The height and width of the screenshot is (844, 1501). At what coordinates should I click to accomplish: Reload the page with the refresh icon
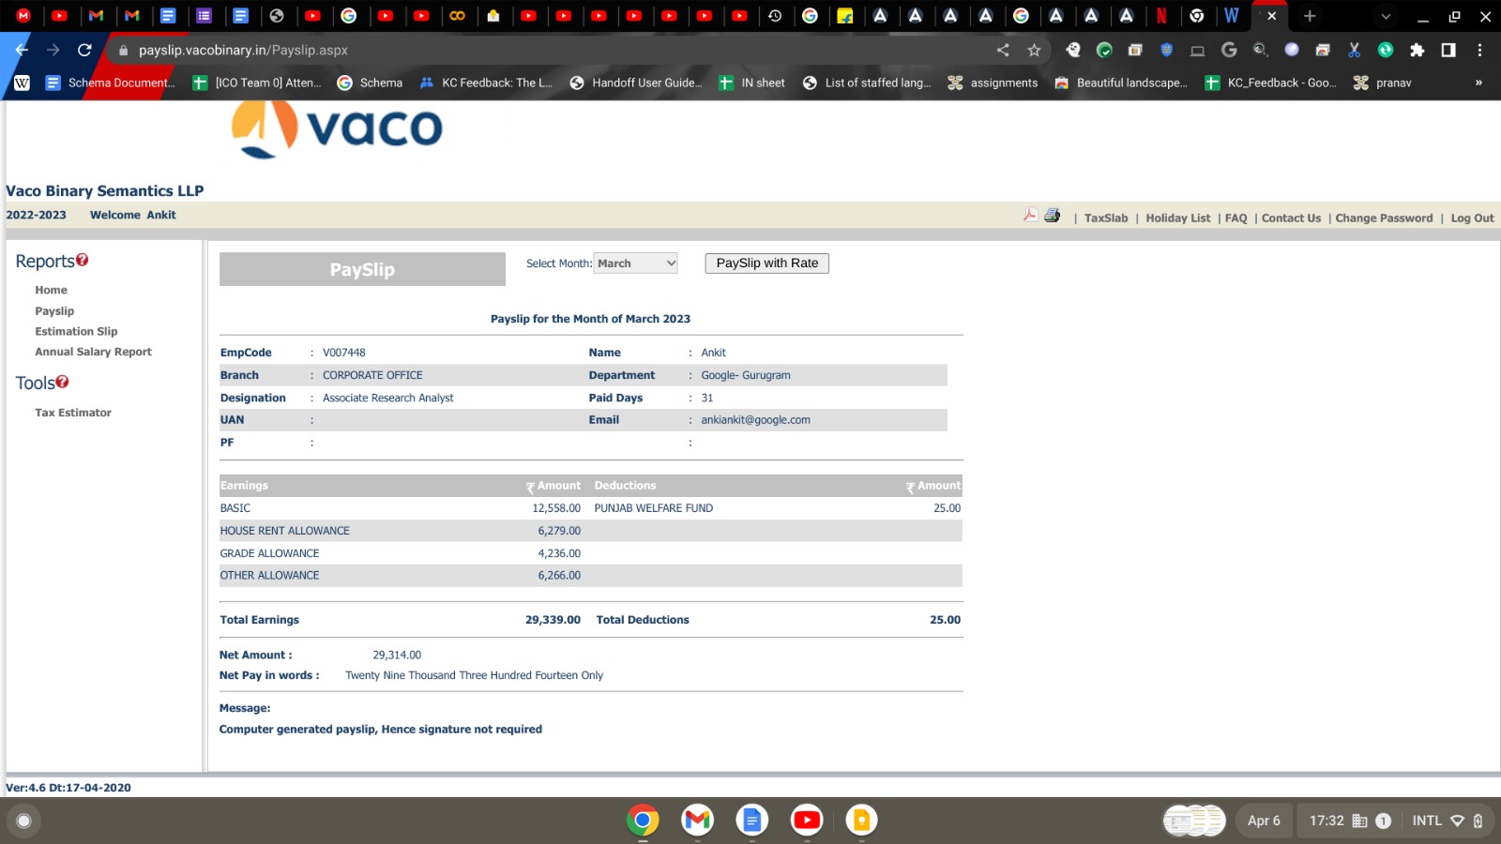pos(84,51)
